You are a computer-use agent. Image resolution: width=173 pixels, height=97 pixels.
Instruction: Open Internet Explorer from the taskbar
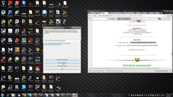[x=8, y=95]
